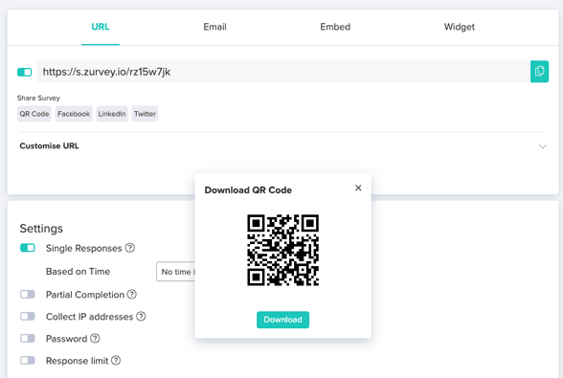Click the QR code image
The image size is (563, 378).
point(283,250)
